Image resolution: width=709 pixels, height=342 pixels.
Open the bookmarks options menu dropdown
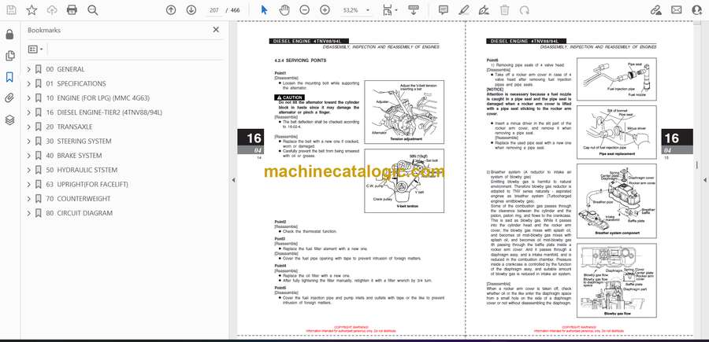click(x=35, y=50)
